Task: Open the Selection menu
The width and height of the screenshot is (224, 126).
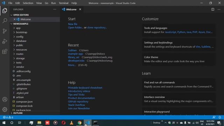Action: pyautogui.click(x=28, y=3)
